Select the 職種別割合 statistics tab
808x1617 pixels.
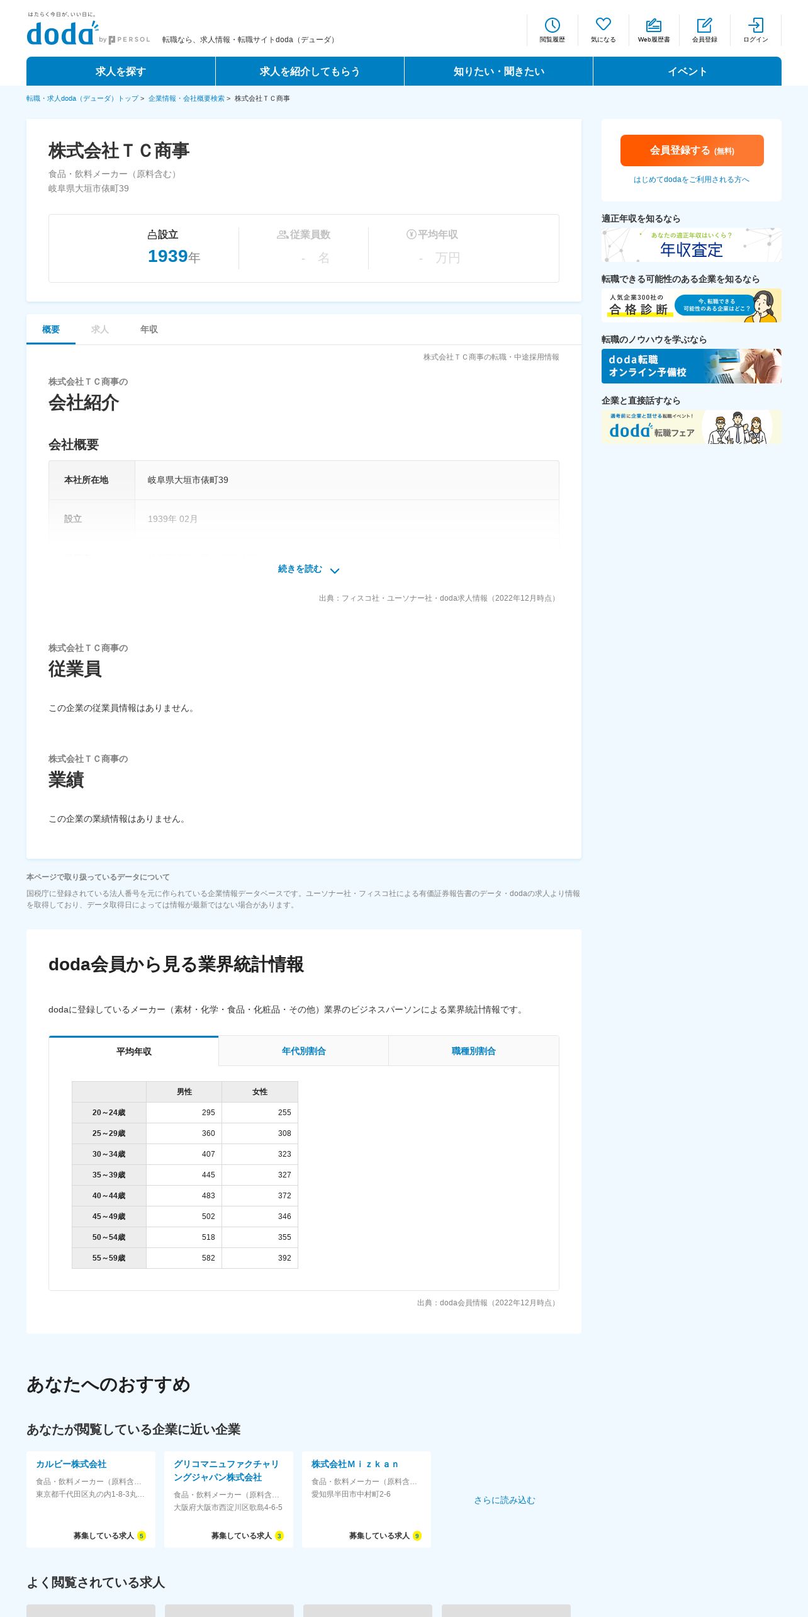point(473,1051)
